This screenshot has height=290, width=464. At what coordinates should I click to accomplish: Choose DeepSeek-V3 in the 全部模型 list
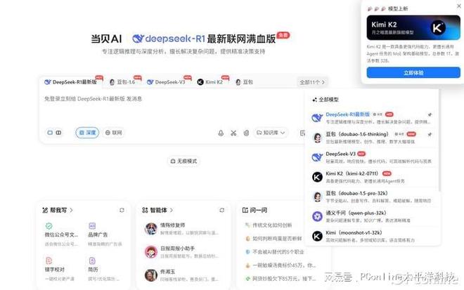[372, 157]
